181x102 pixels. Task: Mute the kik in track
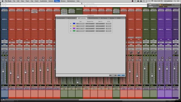click(x=13, y=60)
